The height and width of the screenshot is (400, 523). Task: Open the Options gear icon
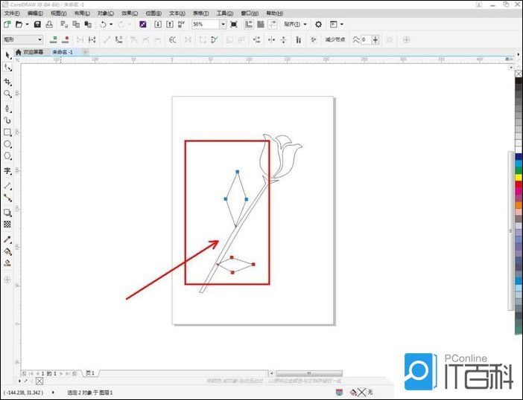tap(319, 25)
